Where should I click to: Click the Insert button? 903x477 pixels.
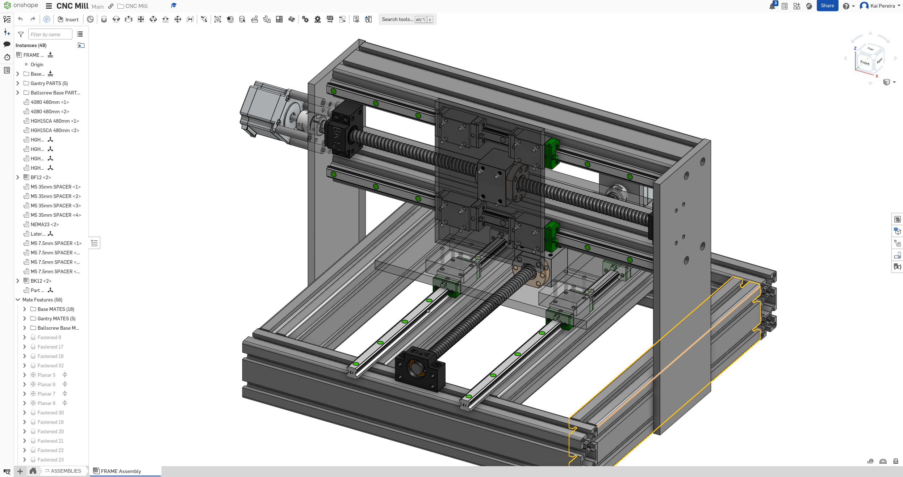pyautogui.click(x=68, y=20)
